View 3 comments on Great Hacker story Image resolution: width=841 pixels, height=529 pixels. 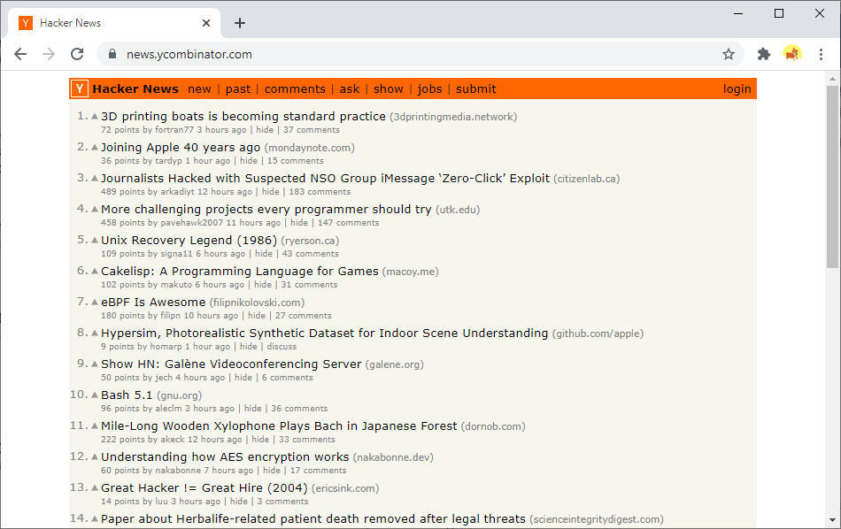282,502
